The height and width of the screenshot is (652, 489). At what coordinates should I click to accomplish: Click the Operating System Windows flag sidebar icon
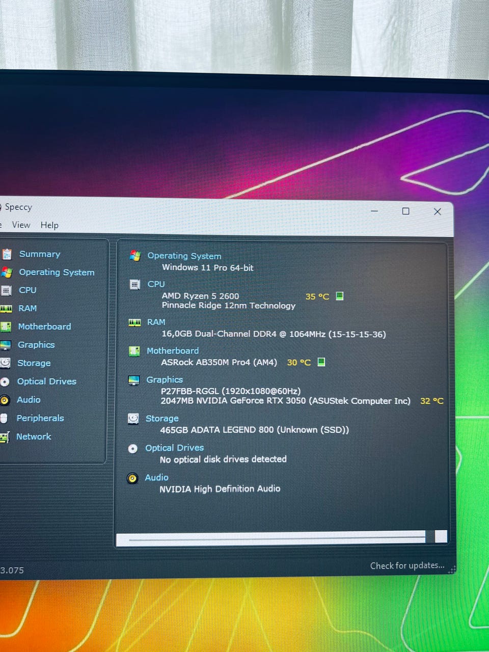6,272
